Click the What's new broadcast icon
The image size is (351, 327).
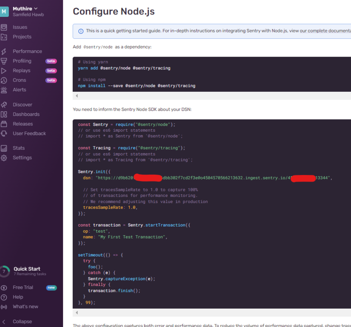coord(4,307)
